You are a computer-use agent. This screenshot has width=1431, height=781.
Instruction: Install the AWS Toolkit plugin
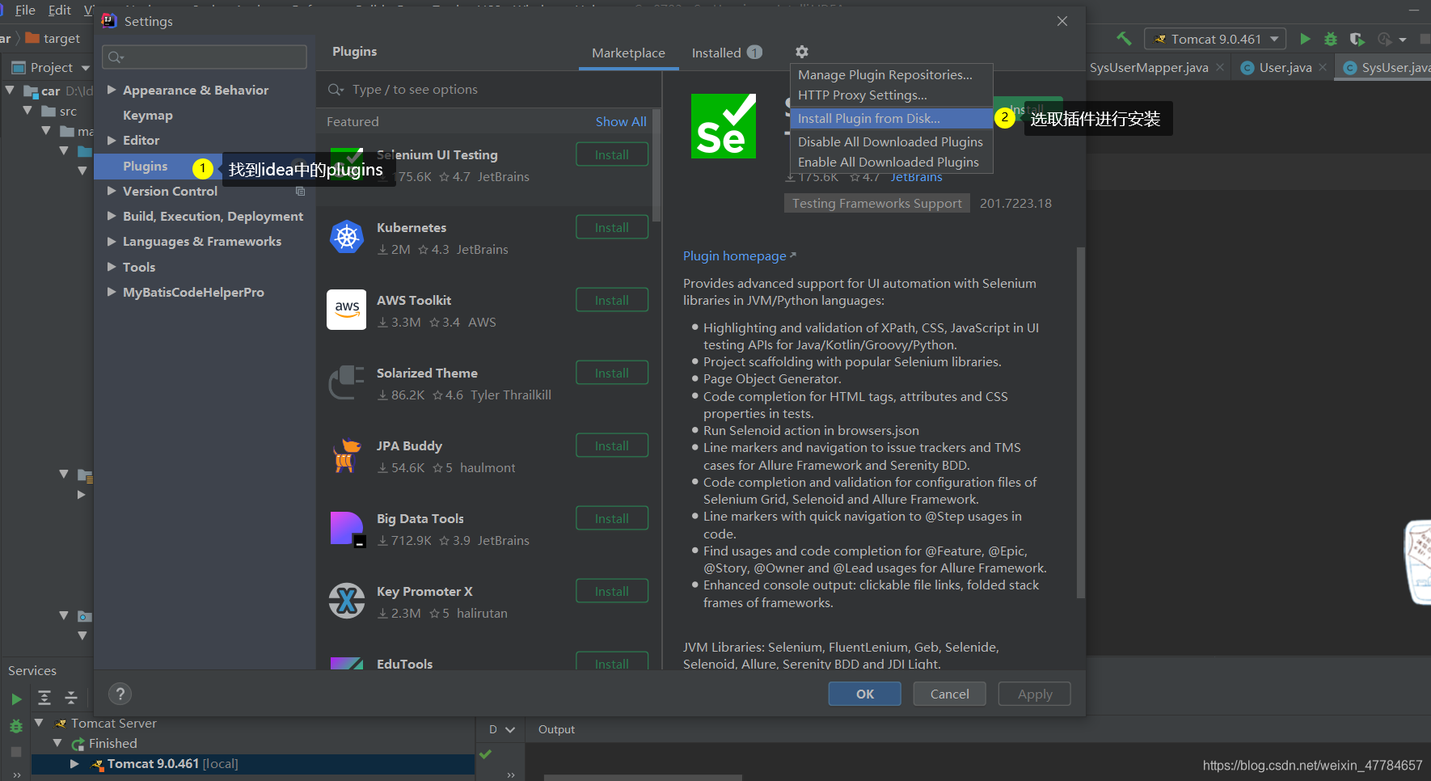click(612, 300)
